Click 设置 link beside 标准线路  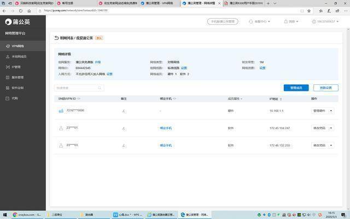pos(184,68)
